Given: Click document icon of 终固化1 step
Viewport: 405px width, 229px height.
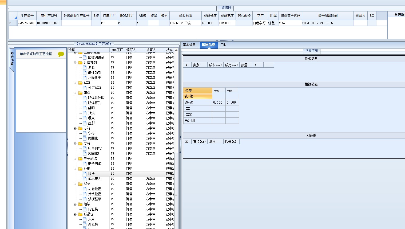Looking at the screenshot, I should tap(85, 153).
